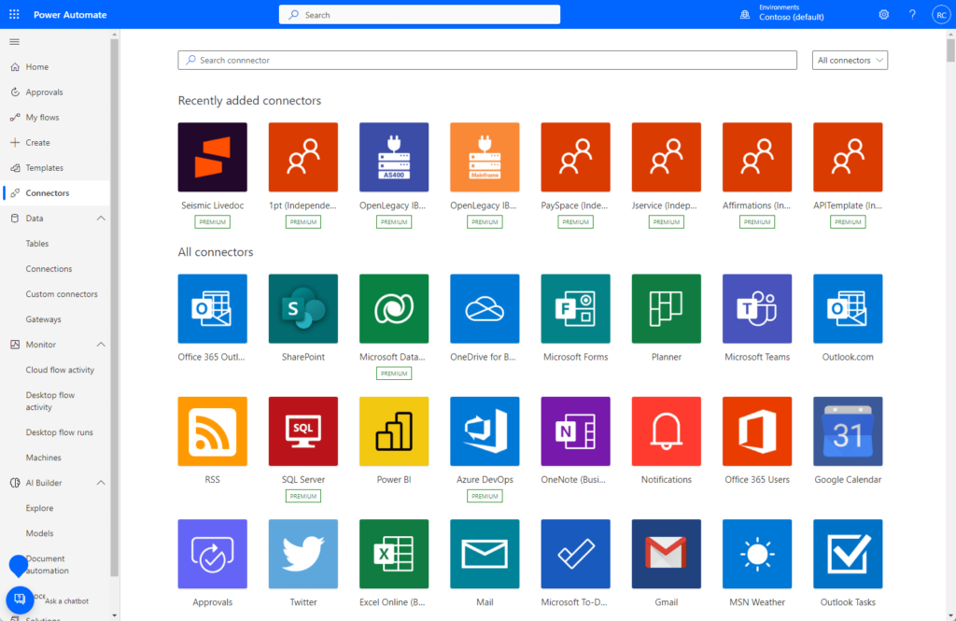
Task: Select the APITemplate connector tile
Action: click(x=848, y=157)
